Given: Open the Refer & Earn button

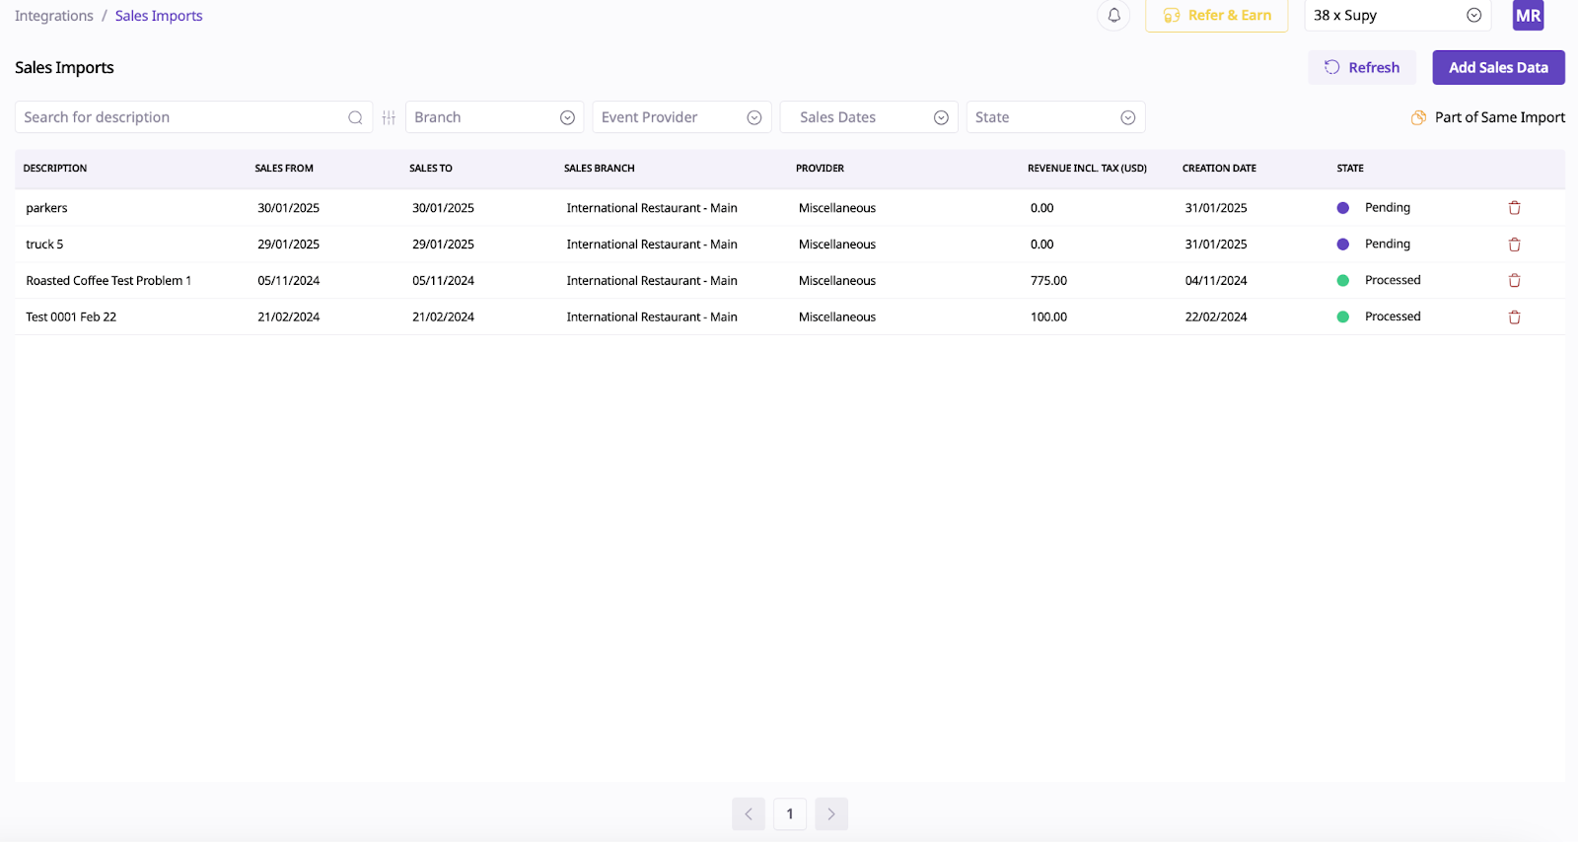Looking at the screenshot, I should (1216, 16).
